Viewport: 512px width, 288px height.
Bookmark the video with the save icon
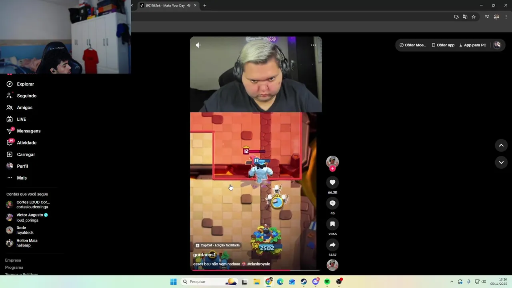click(332, 224)
